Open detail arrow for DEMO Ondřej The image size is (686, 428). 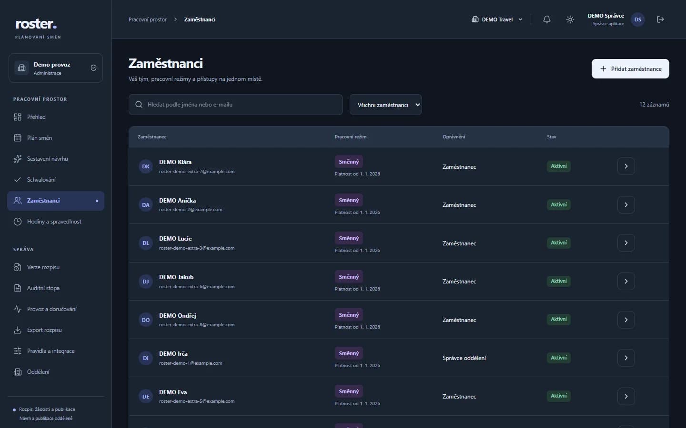pyautogui.click(x=626, y=320)
